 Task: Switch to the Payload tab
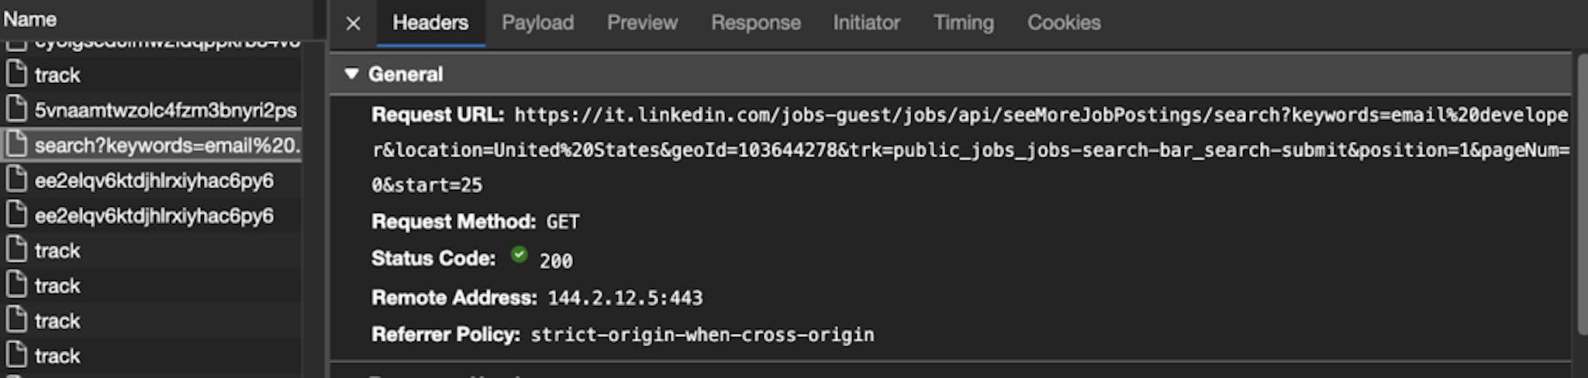point(537,22)
